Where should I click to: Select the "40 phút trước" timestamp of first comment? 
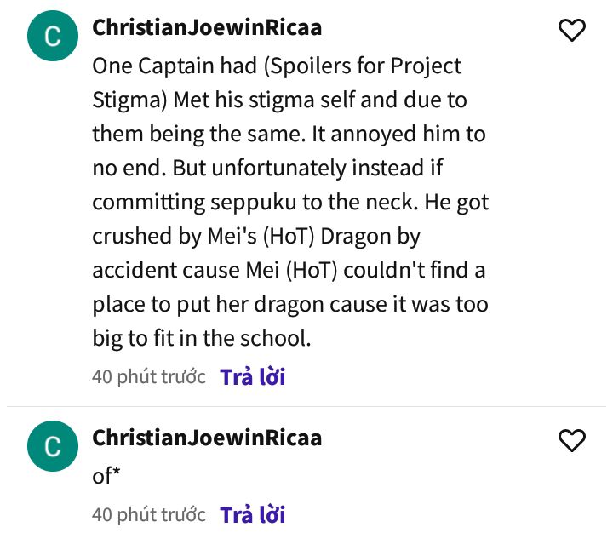coord(148,377)
